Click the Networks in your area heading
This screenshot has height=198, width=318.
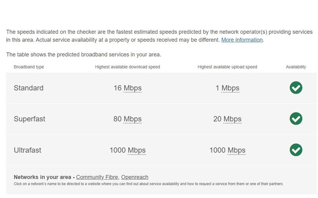point(43,177)
